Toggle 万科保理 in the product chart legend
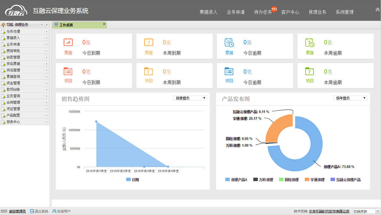381x215 pixels. tap(263, 180)
